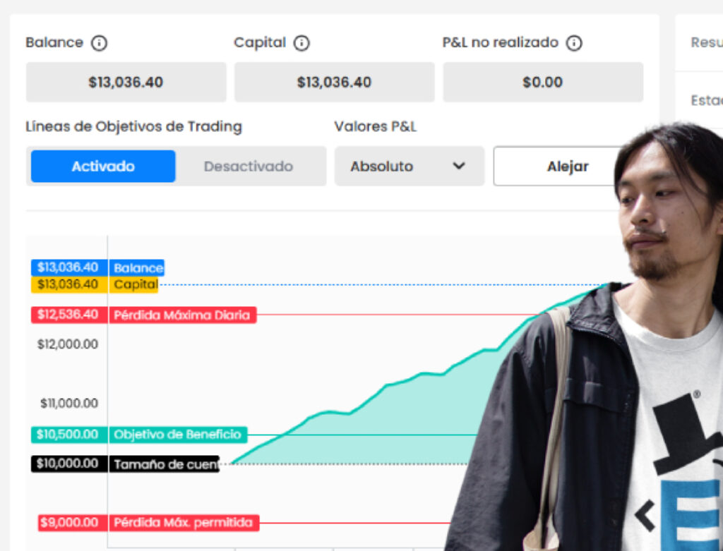The height and width of the screenshot is (551, 723).
Task: Click the Balance amount field $13,036.40
Action: 126,83
